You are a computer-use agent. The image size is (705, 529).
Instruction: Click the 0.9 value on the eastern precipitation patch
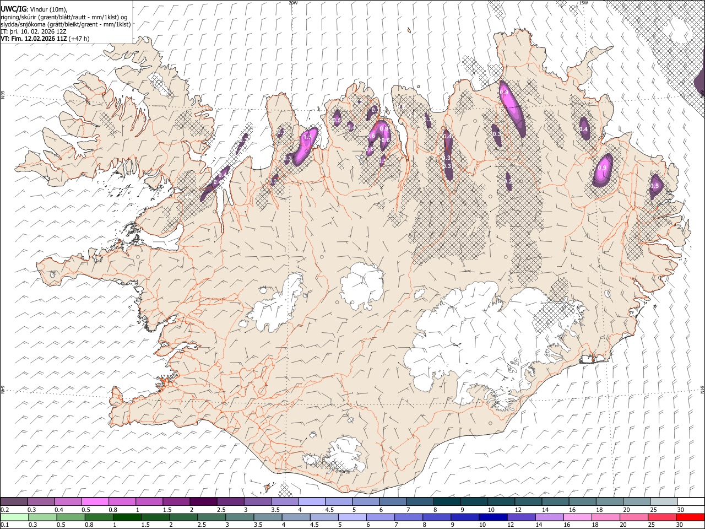pyautogui.click(x=603, y=168)
